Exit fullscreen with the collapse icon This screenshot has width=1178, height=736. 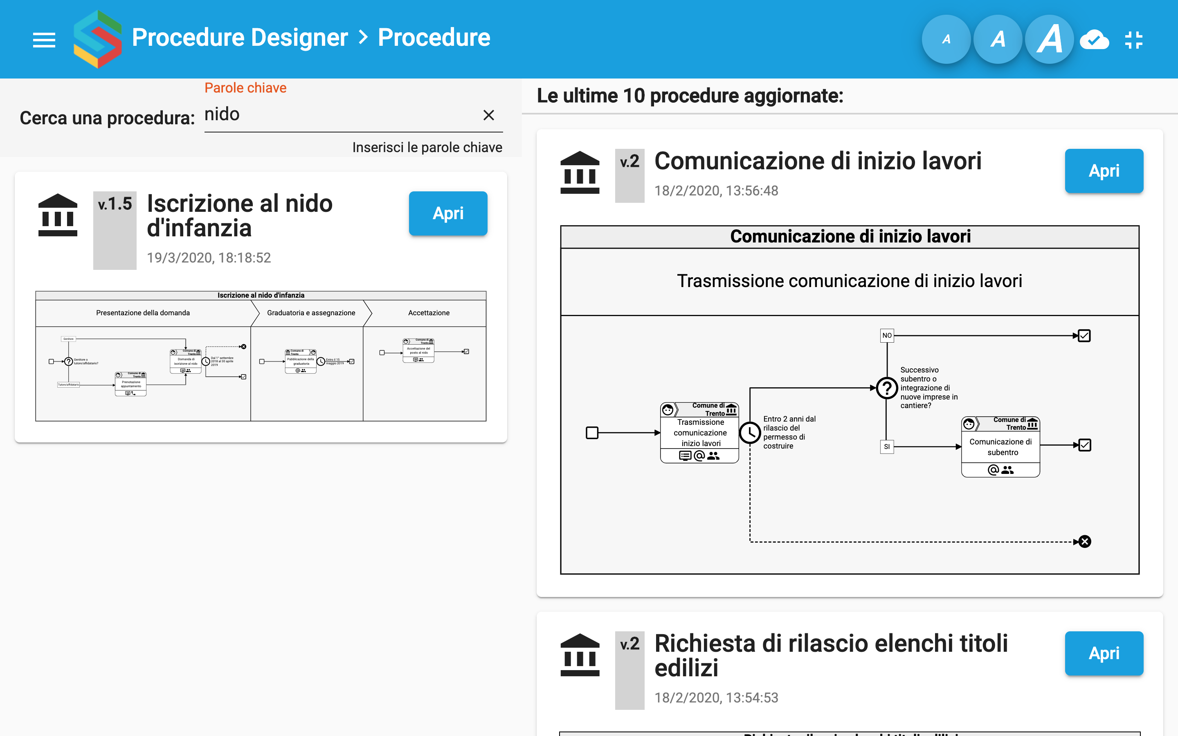1134,39
